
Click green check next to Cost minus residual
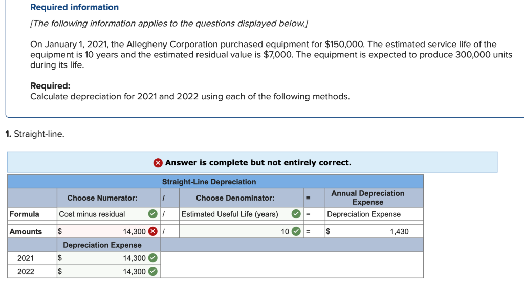point(152,214)
